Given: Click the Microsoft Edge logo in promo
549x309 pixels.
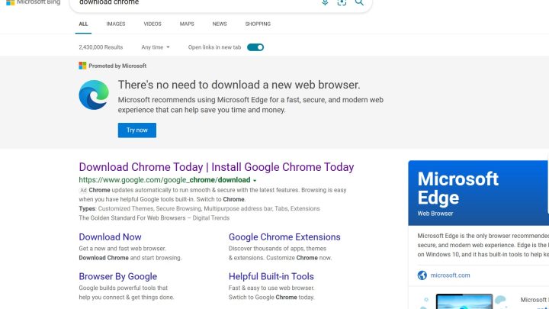Looking at the screenshot, I should pyautogui.click(x=94, y=95).
